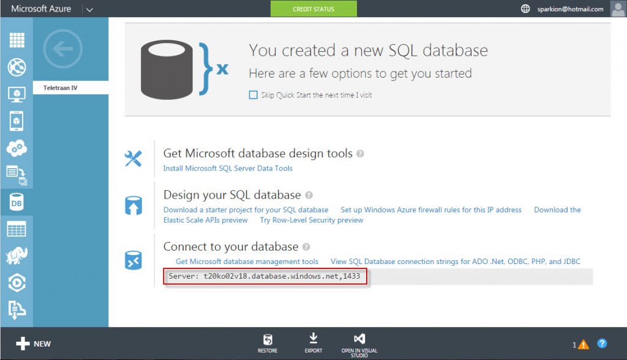Check Skip Quick Start the next time I visit
The image size is (627, 360).
[253, 95]
